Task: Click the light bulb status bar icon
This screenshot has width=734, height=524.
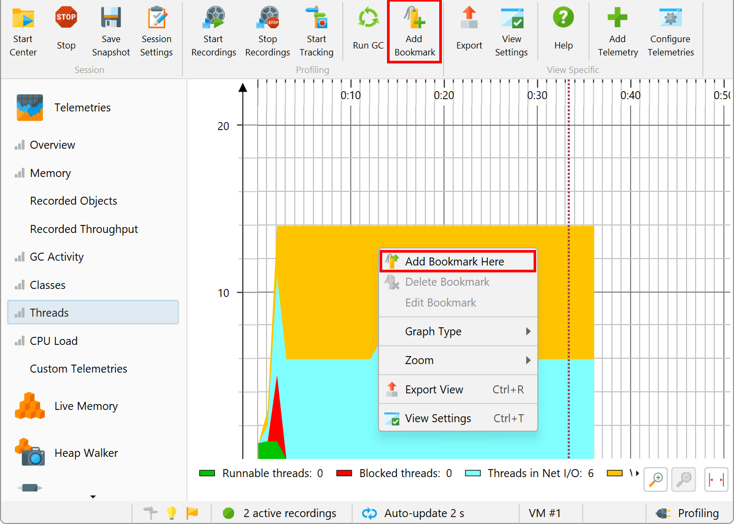Action: [x=172, y=513]
